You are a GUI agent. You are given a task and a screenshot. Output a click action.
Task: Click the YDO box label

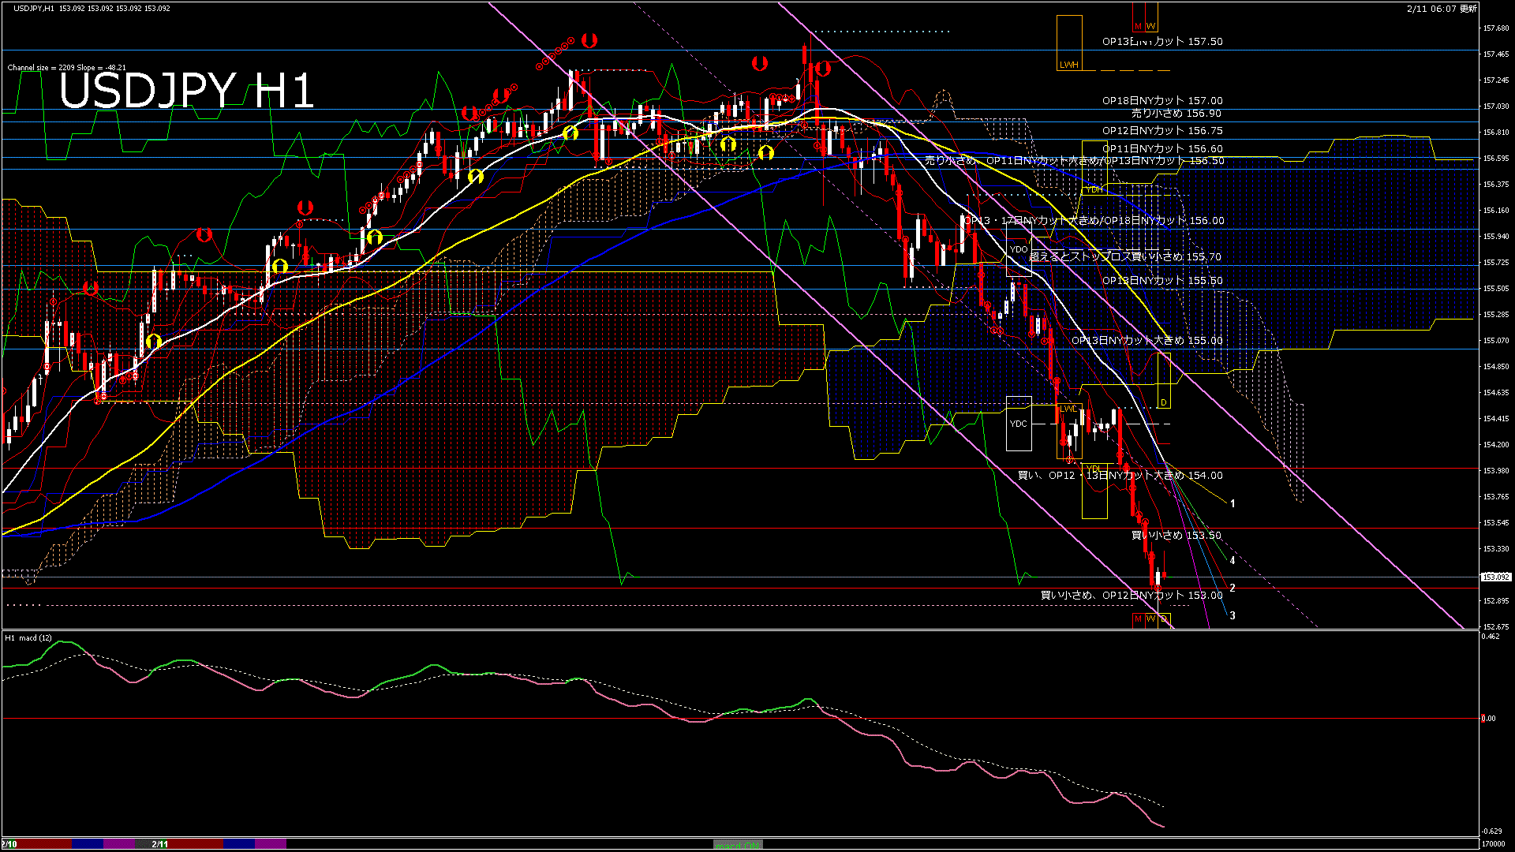(x=1019, y=249)
